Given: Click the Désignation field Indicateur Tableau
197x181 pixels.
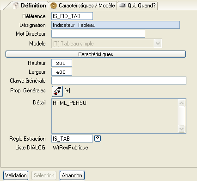Looking at the screenshot, I should tap(116, 25).
